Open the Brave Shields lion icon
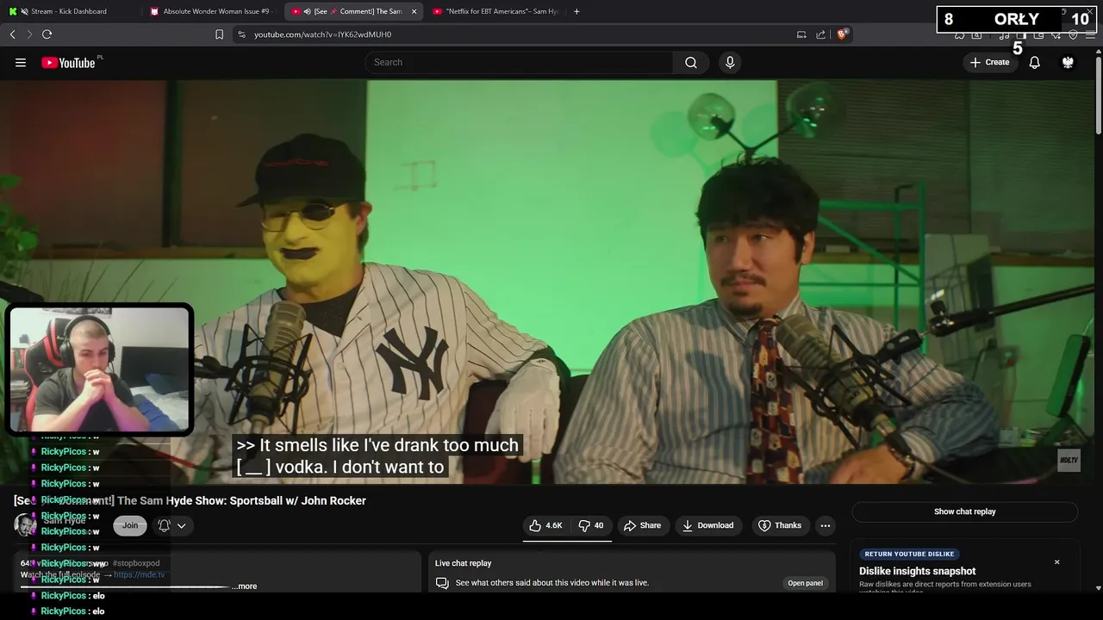This screenshot has height=620, width=1103. (842, 34)
